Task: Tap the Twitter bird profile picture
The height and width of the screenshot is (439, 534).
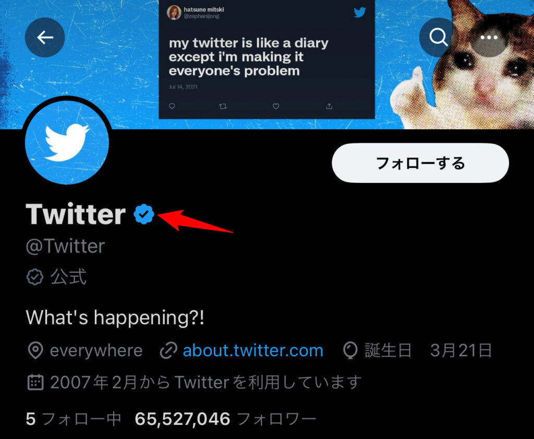Action: tap(67, 142)
